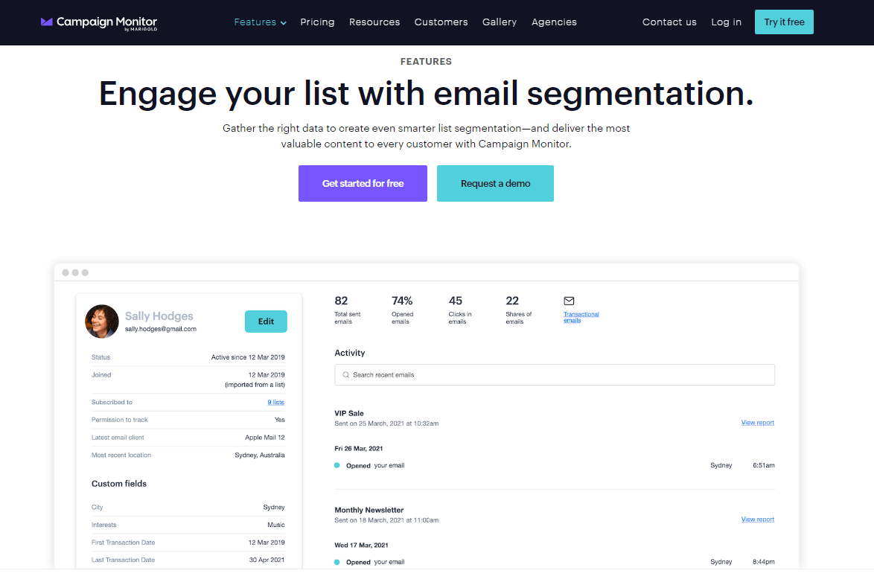This screenshot has width=874, height=588.
Task: Click the Edit button on Sally's profile
Action: coord(266,322)
